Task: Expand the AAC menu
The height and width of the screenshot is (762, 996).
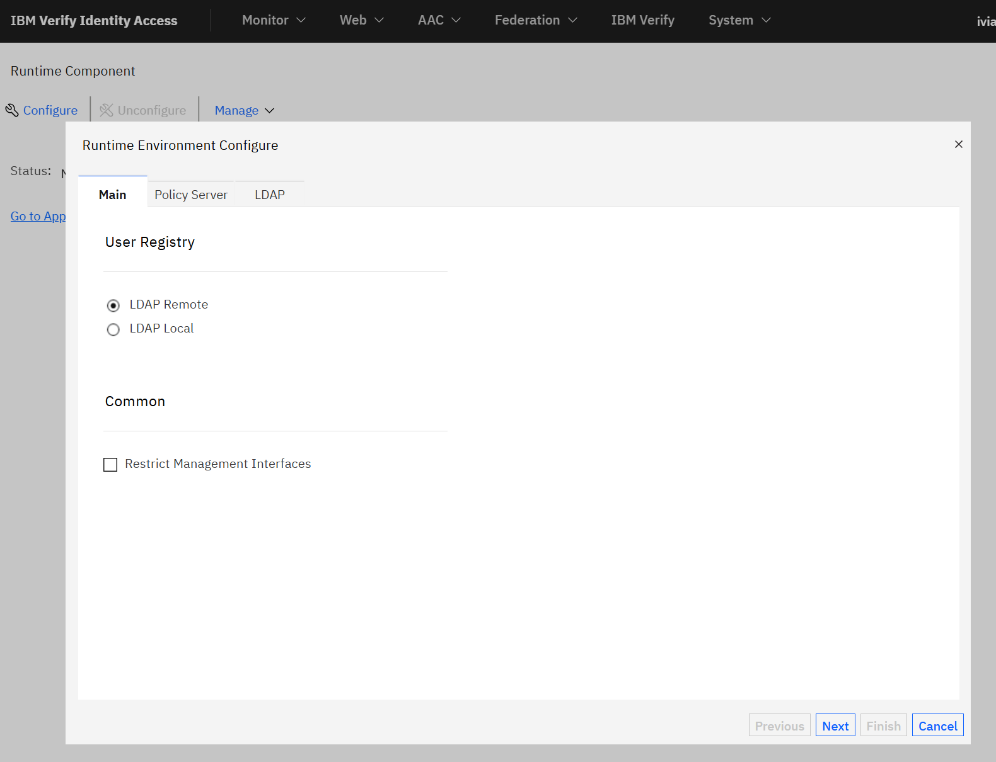Action: pyautogui.click(x=439, y=20)
